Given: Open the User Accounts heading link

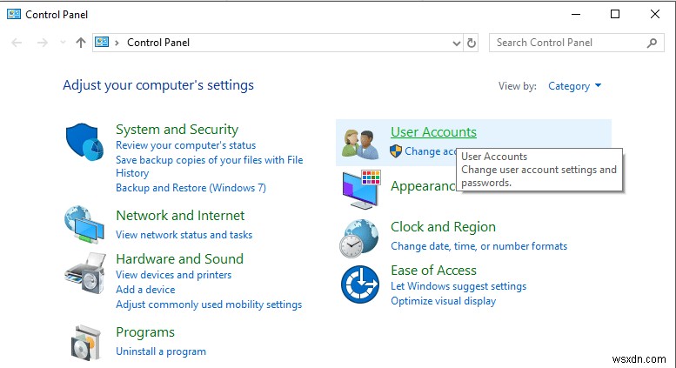Looking at the screenshot, I should coord(434,132).
